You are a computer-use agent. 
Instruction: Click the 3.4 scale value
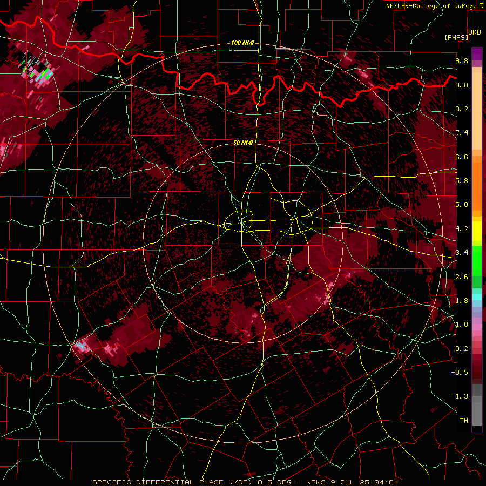tap(462, 253)
